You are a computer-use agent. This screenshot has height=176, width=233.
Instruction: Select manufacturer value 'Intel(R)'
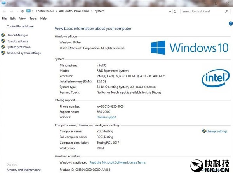(x=101, y=65)
